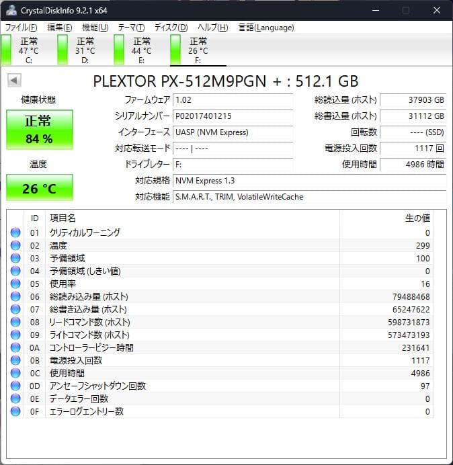Click raw value 79488468
The width and height of the screenshot is (453, 465).
tap(411, 296)
